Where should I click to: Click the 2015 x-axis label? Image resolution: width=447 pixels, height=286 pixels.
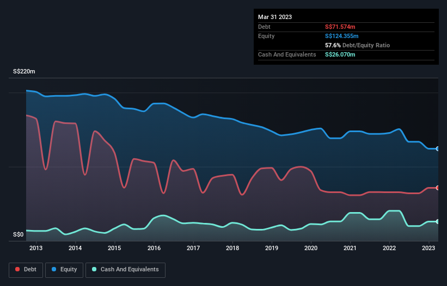coord(114,248)
